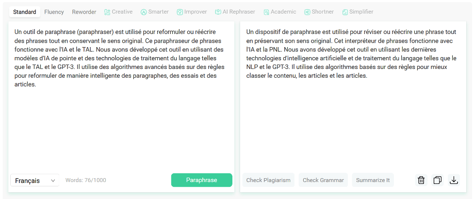Click the Creative mode icon
The height and width of the screenshot is (199, 474).
(107, 12)
